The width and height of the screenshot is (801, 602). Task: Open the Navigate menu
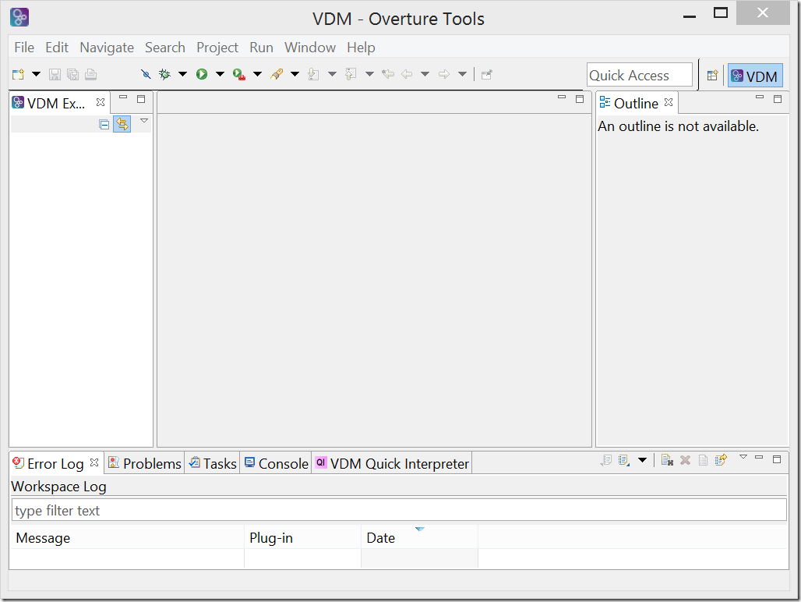pyautogui.click(x=107, y=48)
